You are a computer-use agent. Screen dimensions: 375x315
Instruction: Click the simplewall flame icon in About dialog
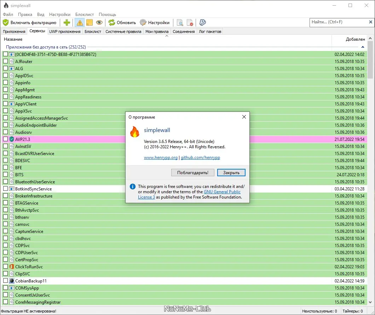click(135, 132)
